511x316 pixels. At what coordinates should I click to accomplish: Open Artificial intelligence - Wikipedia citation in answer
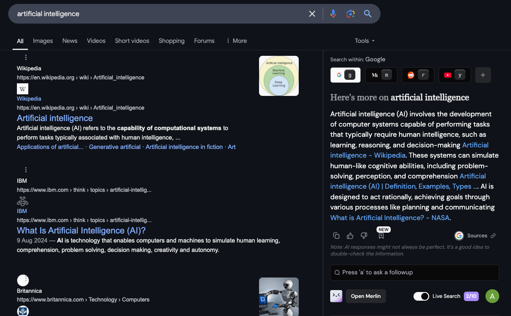click(x=409, y=150)
